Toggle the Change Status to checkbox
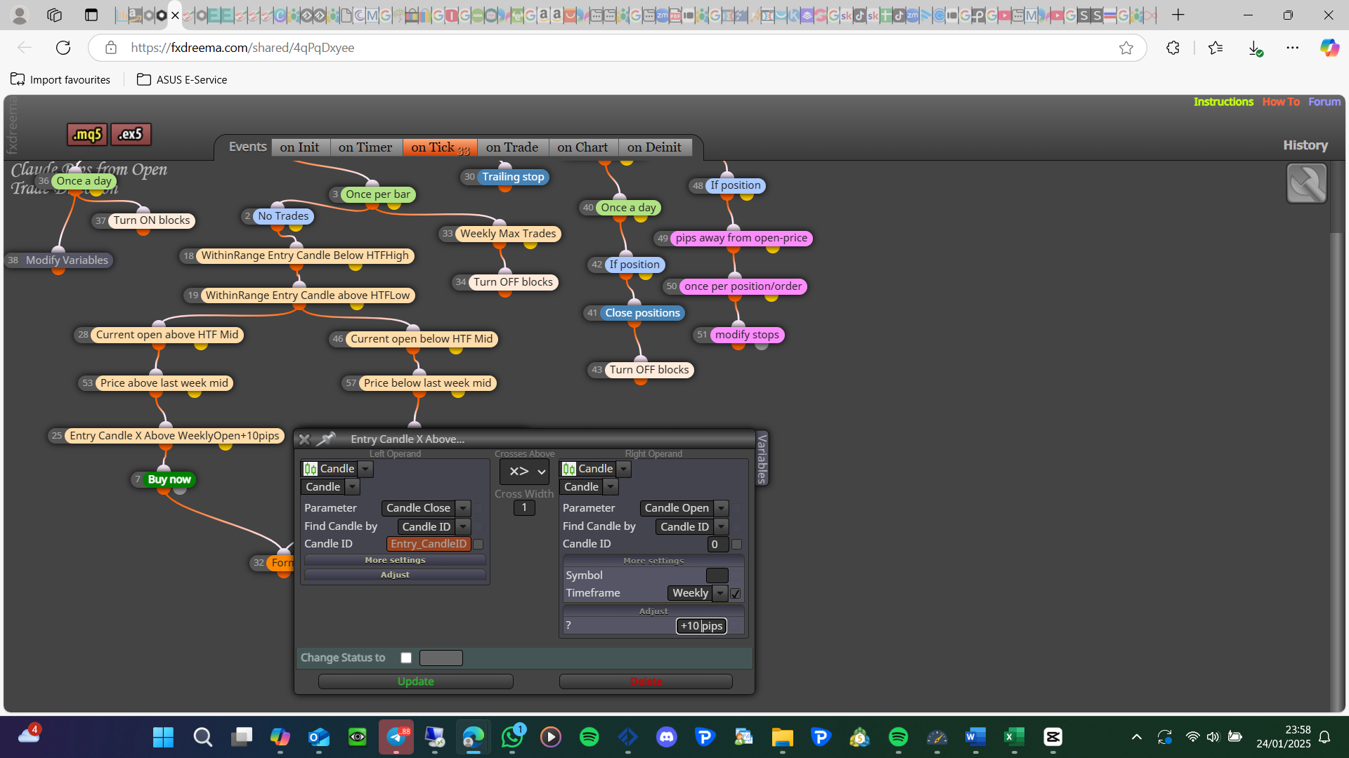Viewport: 1349px width, 758px height. pyautogui.click(x=406, y=658)
